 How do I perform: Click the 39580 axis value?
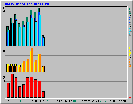point(4,11)
